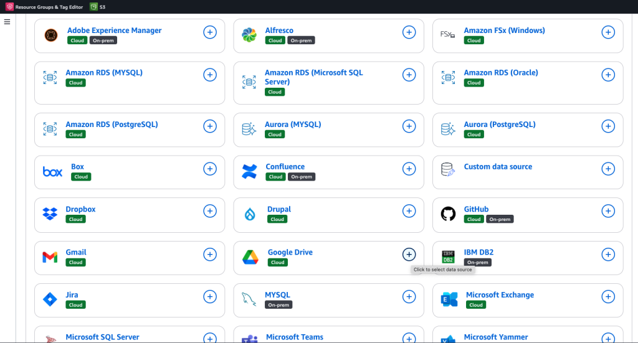
Task: Add the Amazon FSx (Windows) data source
Action: 608,32
